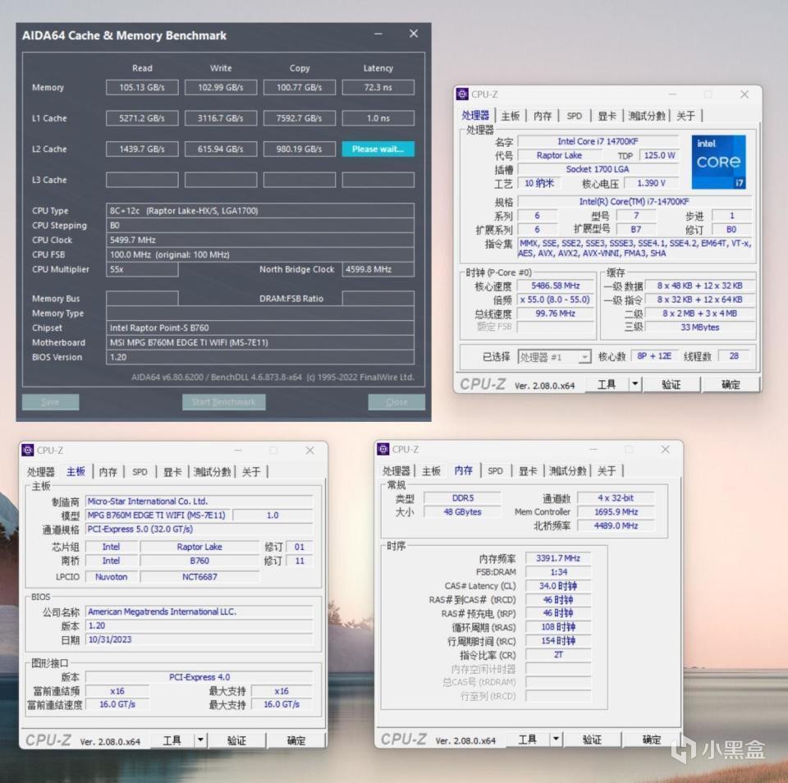Click the Save button in AIDA64
Image resolution: width=788 pixels, height=783 pixels.
tap(50, 402)
